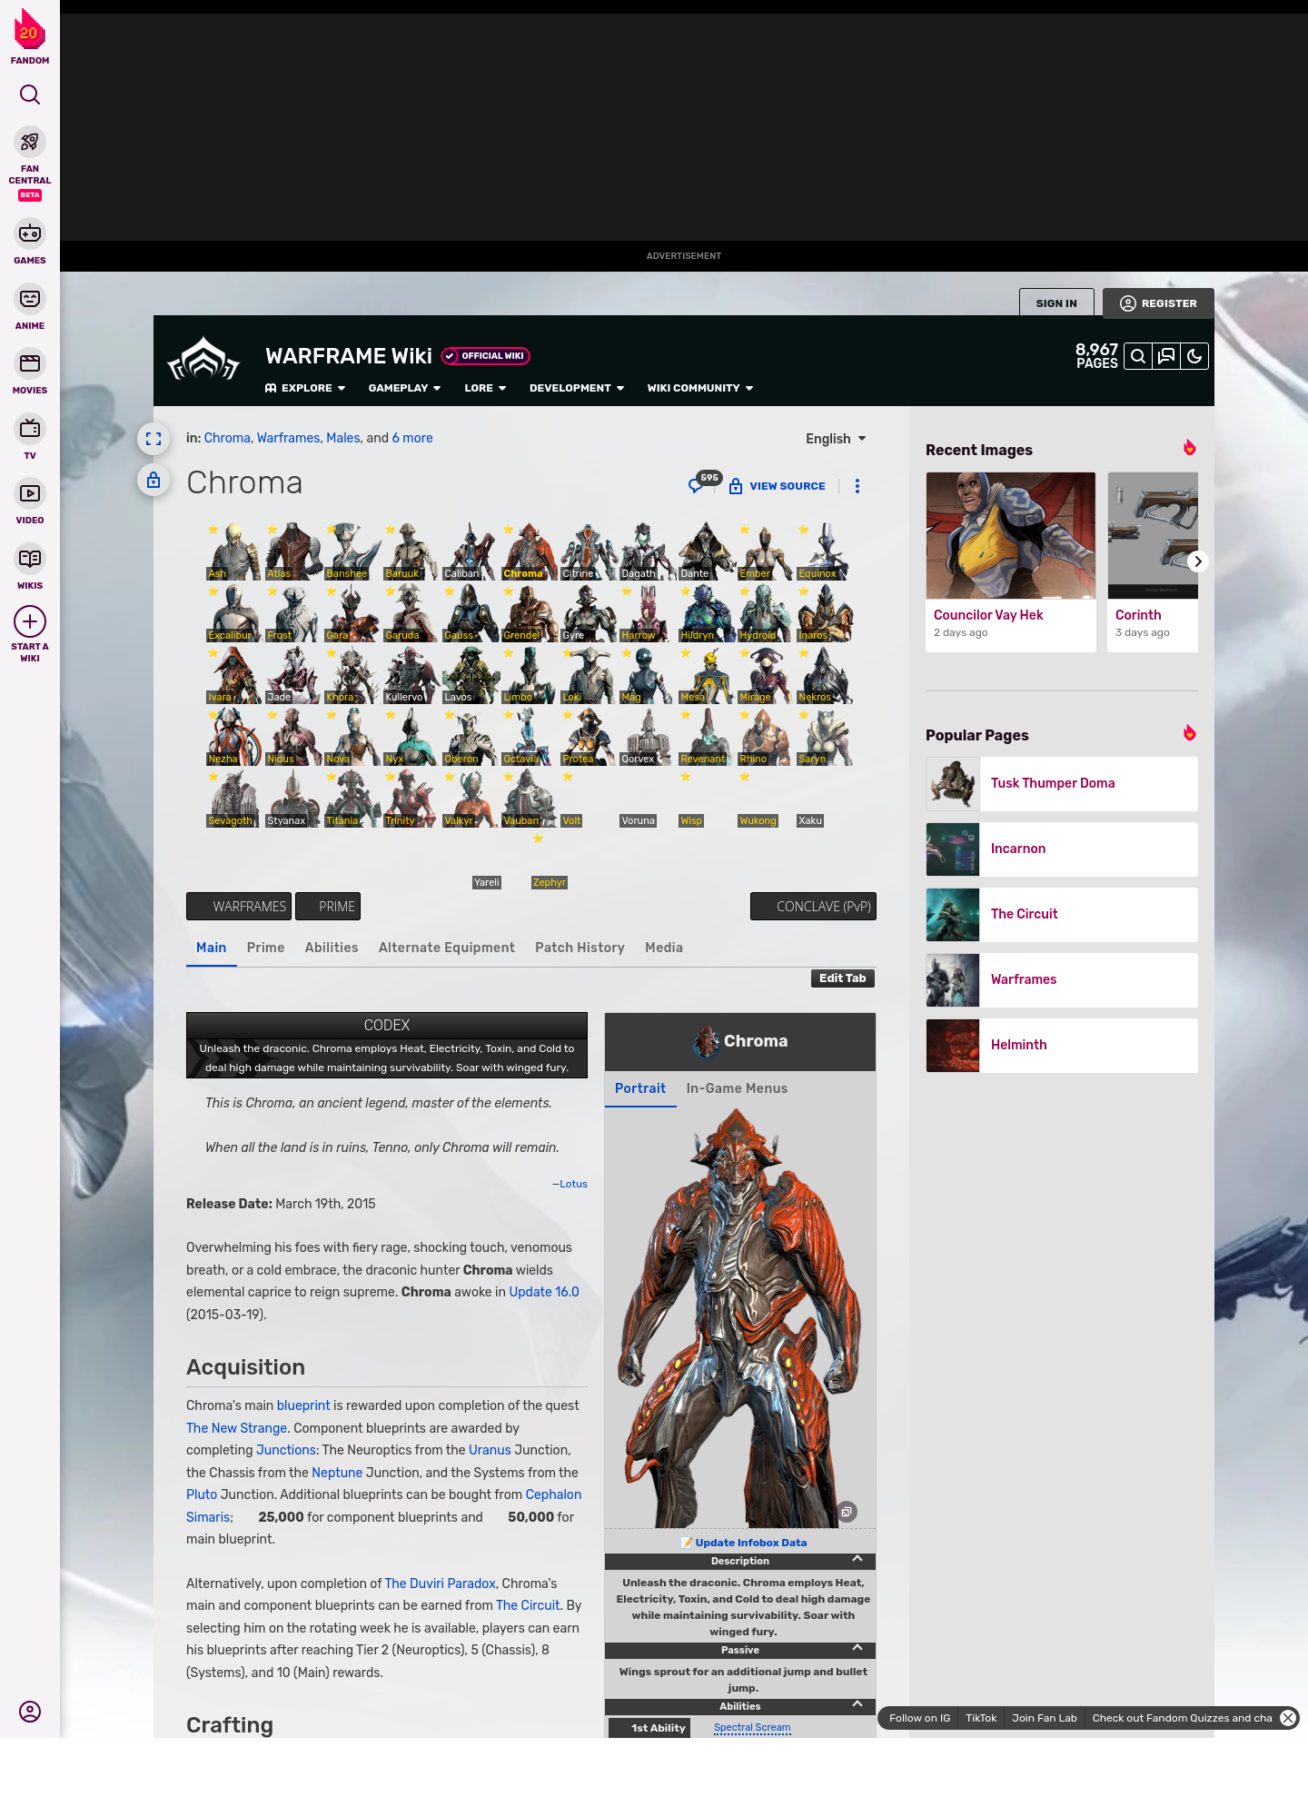Screen dimensions: 1308x1817
Task: Open the Media tab
Action: (x=664, y=948)
